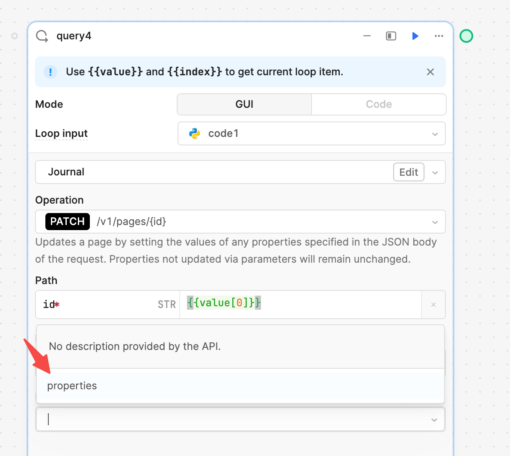Open the three-dot more options menu

pos(439,36)
